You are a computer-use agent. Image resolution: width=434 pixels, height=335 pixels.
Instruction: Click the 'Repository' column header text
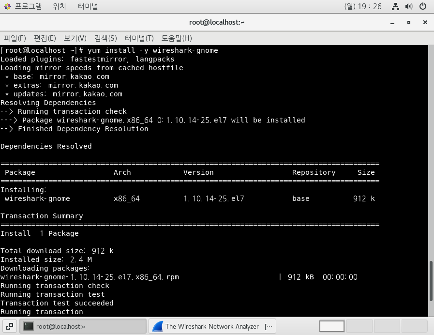point(314,172)
